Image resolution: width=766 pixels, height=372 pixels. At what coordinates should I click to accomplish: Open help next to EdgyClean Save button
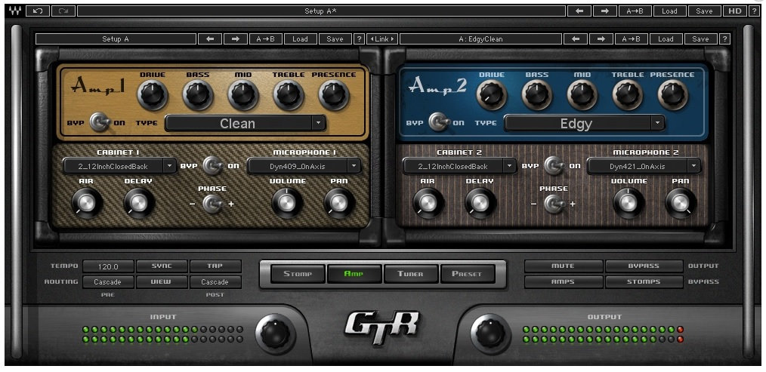(724, 39)
